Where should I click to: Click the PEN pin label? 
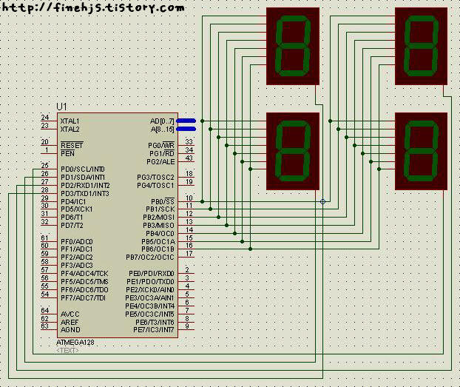[67, 154]
